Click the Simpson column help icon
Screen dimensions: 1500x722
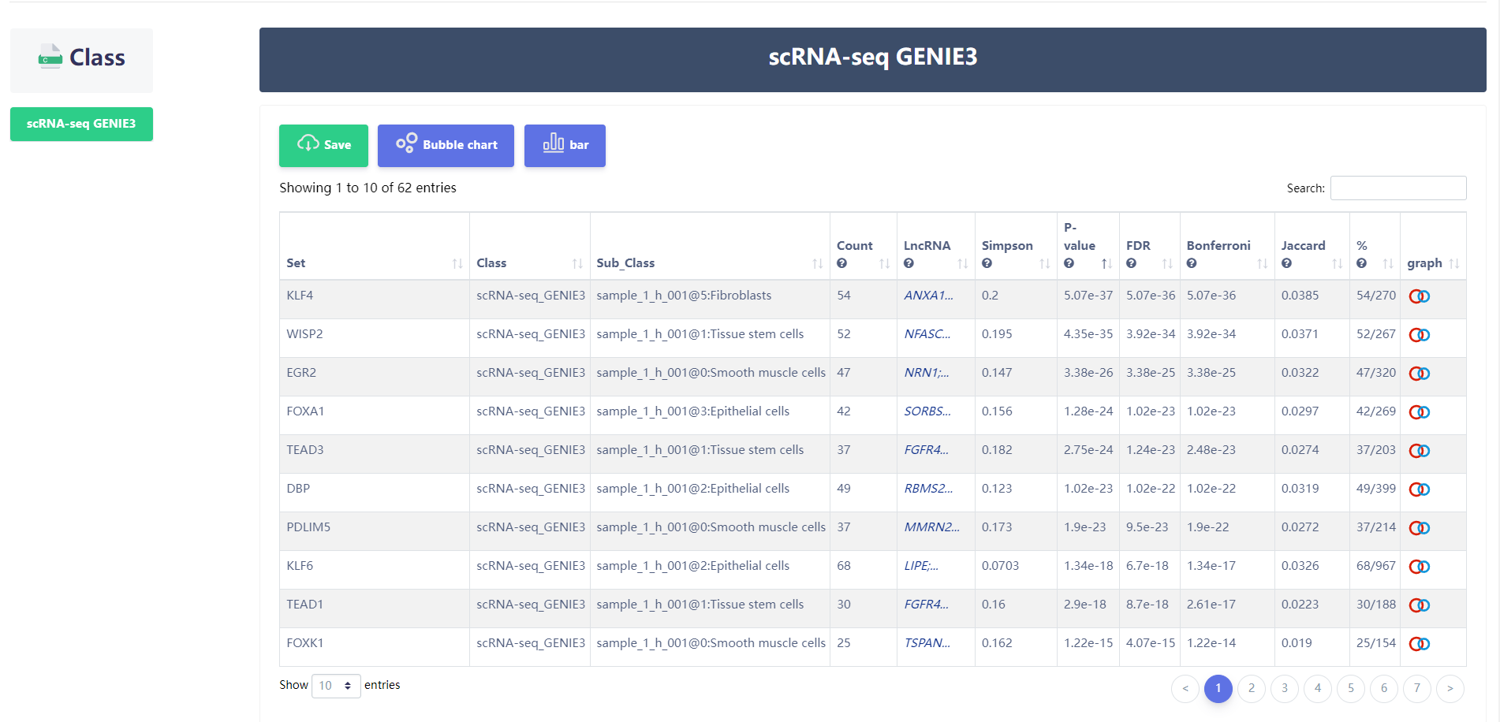tap(987, 263)
